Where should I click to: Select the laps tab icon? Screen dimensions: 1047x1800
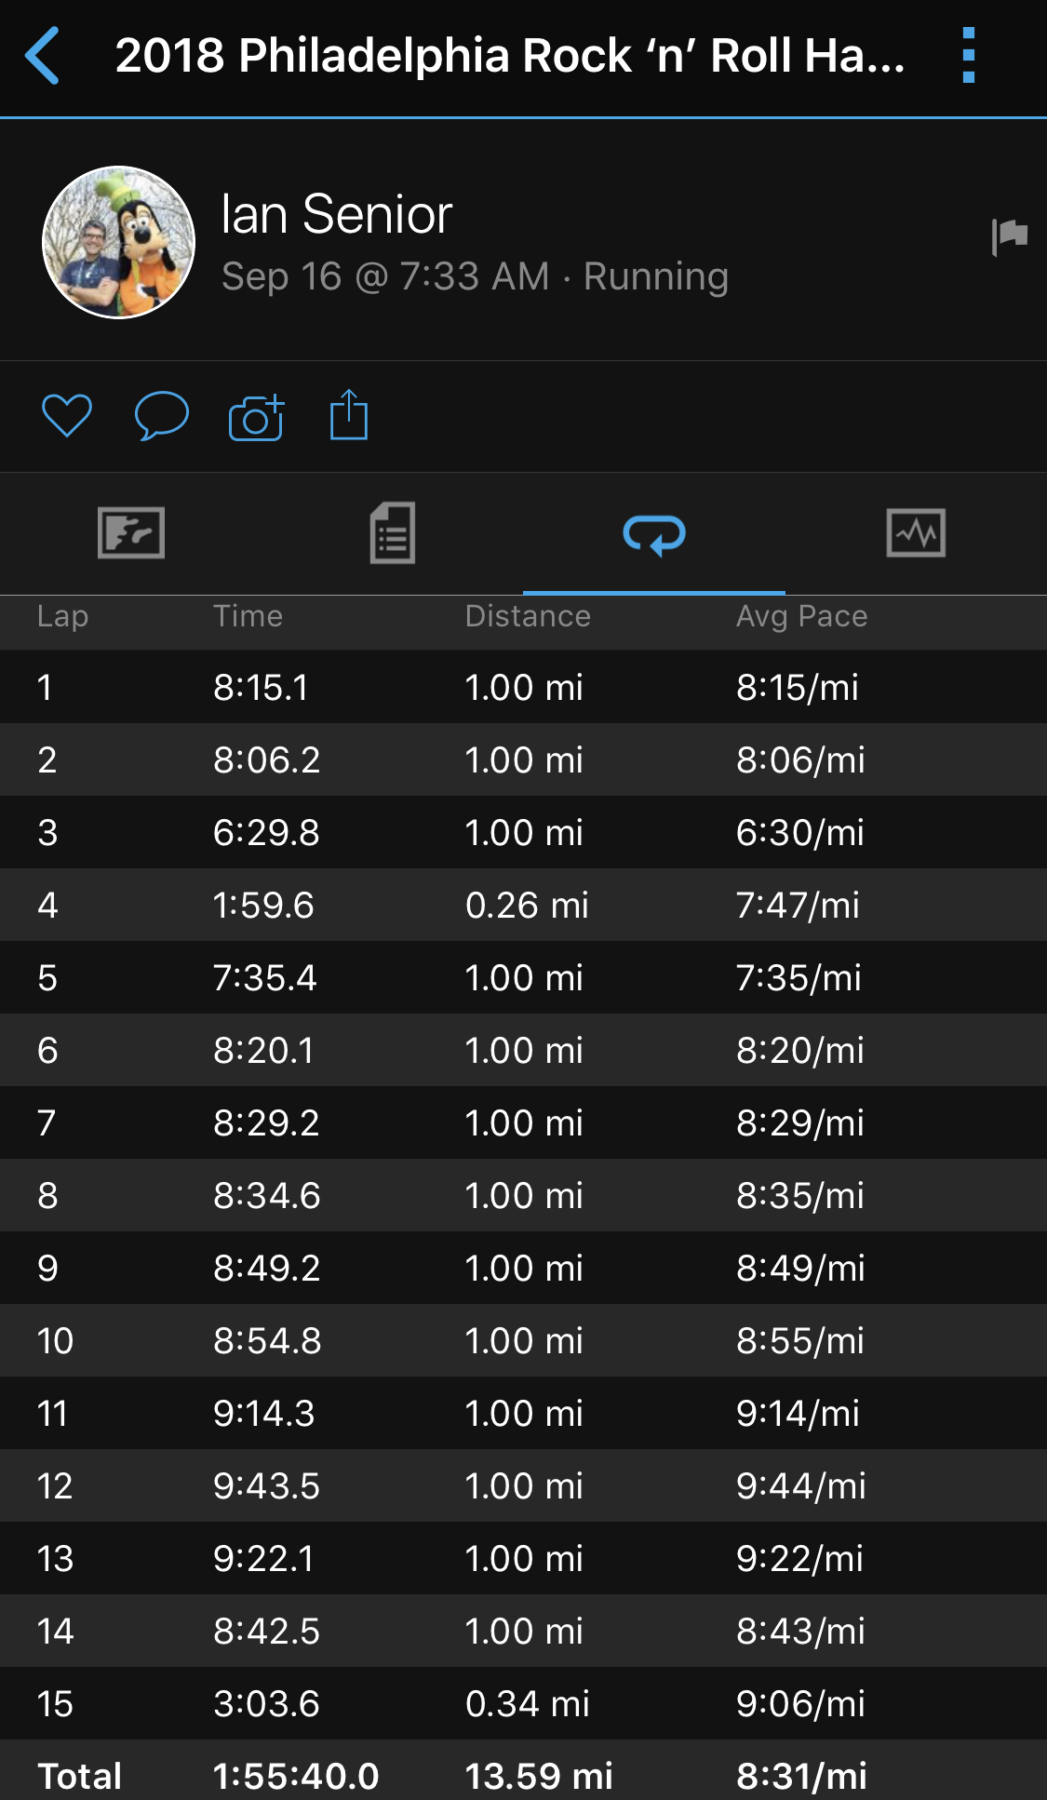(x=654, y=534)
